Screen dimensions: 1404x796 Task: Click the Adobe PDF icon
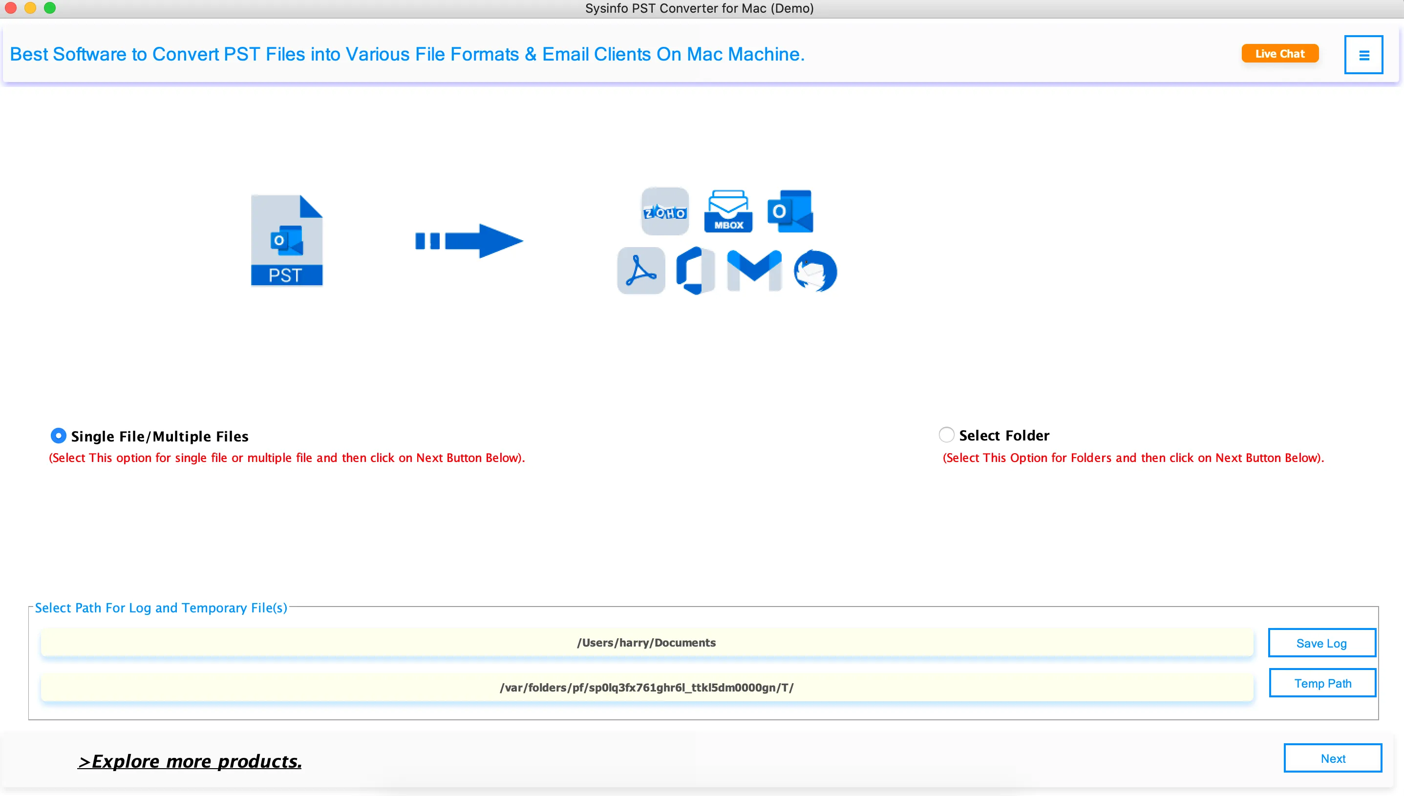641,271
